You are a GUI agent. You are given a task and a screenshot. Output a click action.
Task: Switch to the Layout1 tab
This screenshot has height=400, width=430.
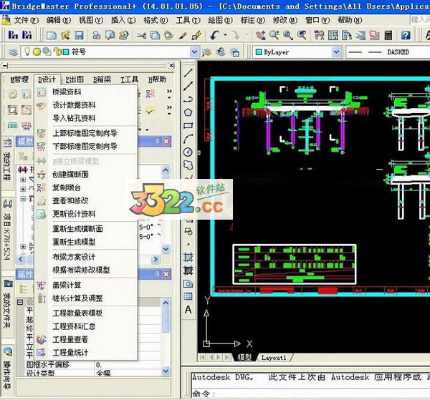click(274, 358)
